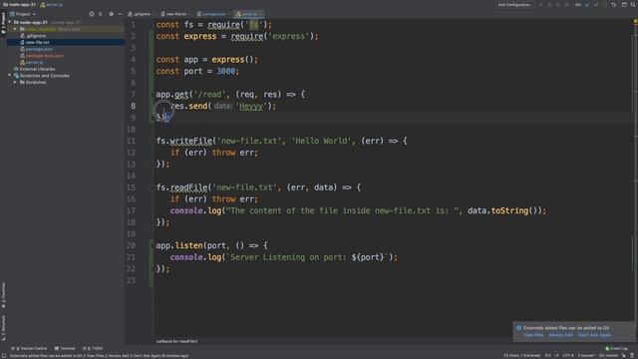Click the LF line separator status item

[x=556, y=355]
